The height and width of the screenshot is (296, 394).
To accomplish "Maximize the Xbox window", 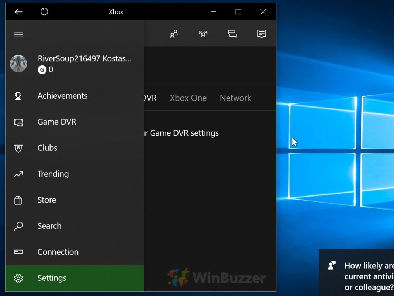I will (x=238, y=12).
